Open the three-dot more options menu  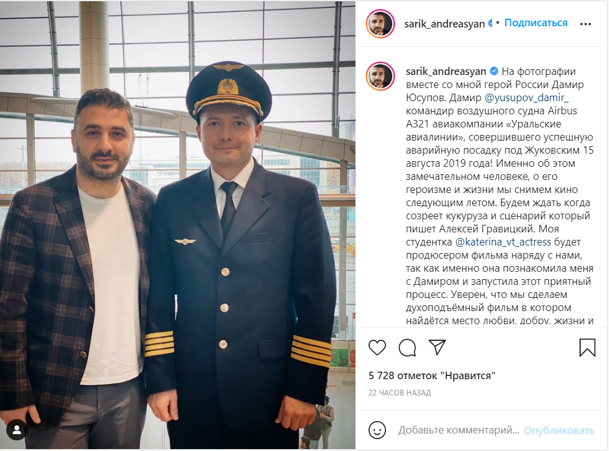pyautogui.click(x=585, y=24)
